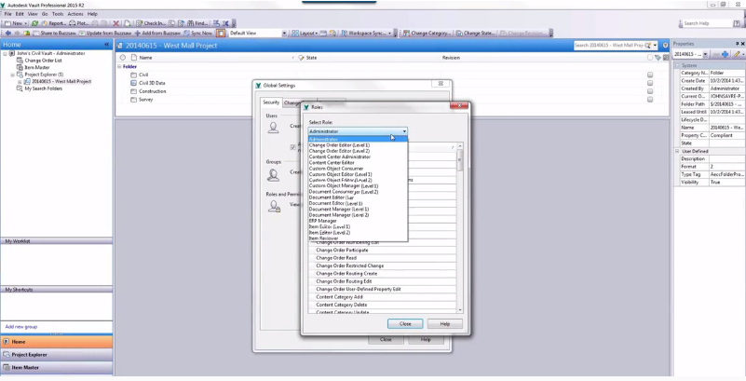Click Share to Buzzsaw
The height and width of the screenshot is (381, 746).
tap(53, 34)
